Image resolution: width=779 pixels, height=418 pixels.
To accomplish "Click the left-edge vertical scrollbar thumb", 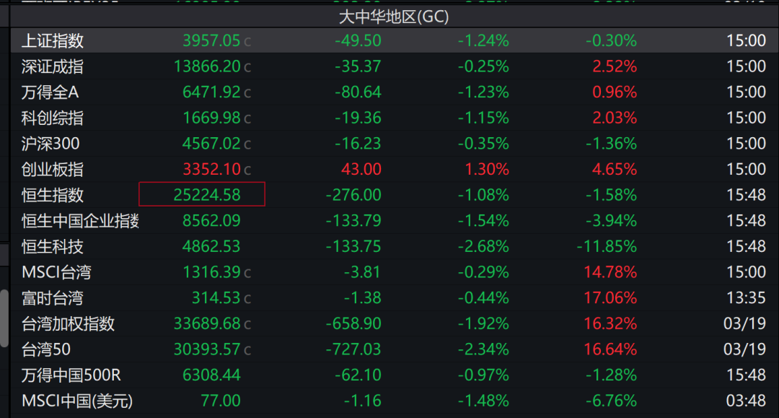I will [x=4, y=318].
